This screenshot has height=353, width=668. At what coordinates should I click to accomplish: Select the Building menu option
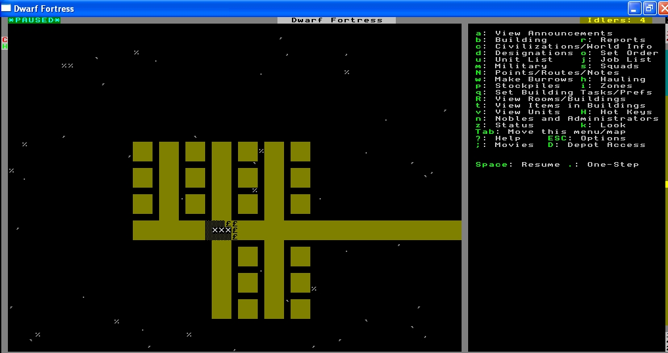(x=512, y=40)
